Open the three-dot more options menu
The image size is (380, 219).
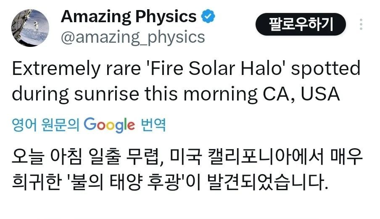coord(361,25)
